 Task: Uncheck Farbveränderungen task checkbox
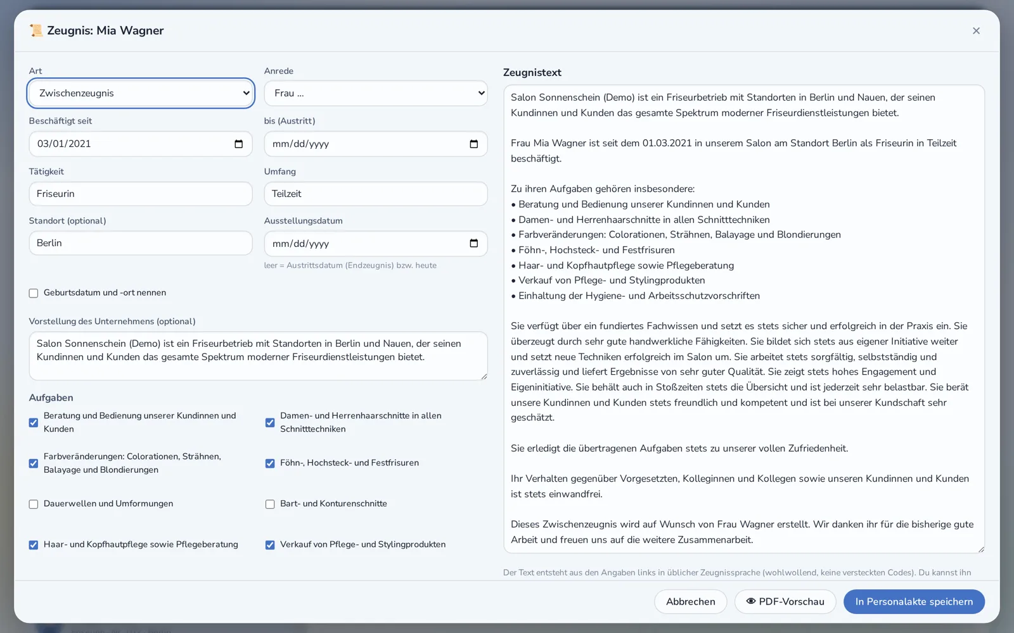click(34, 463)
